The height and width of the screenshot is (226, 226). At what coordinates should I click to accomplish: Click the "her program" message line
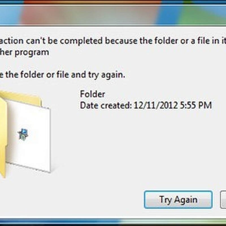tap(25, 52)
